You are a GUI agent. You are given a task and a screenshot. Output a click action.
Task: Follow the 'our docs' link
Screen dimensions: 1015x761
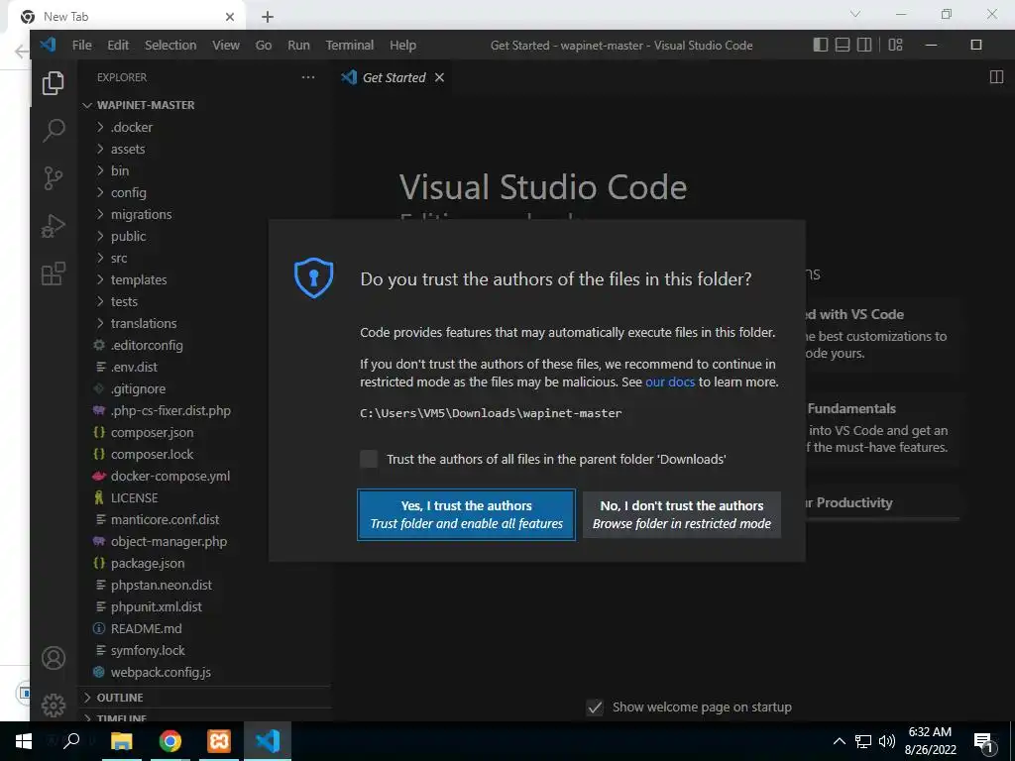point(669,381)
